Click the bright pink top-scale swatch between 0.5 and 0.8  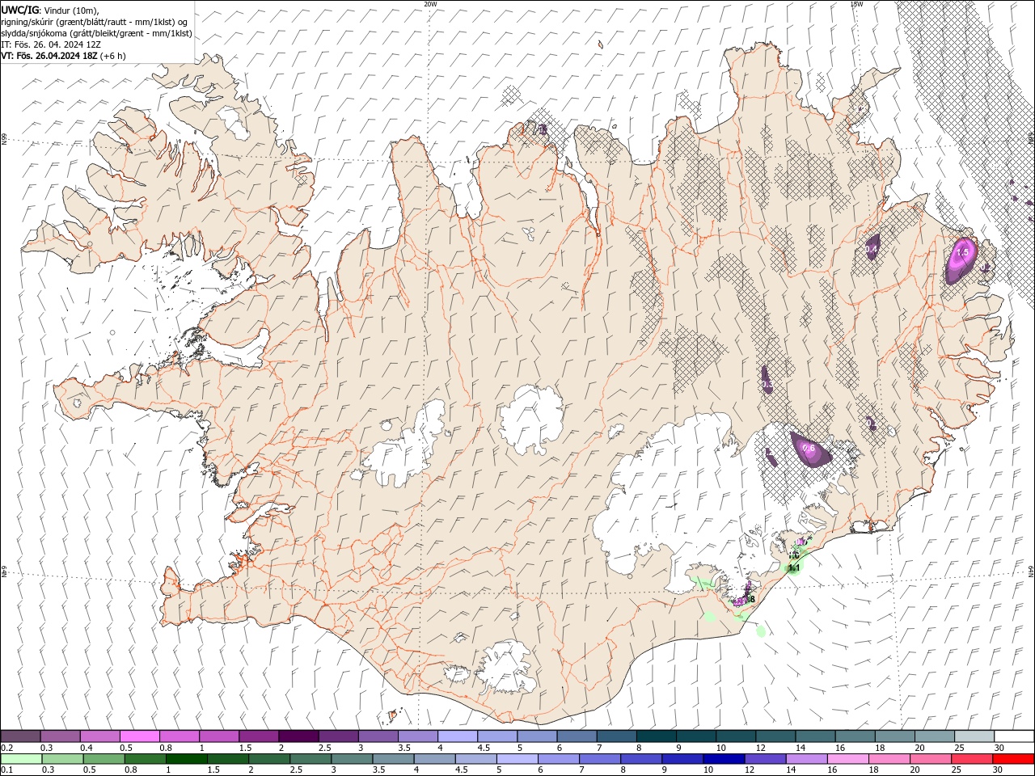[x=140, y=736]
